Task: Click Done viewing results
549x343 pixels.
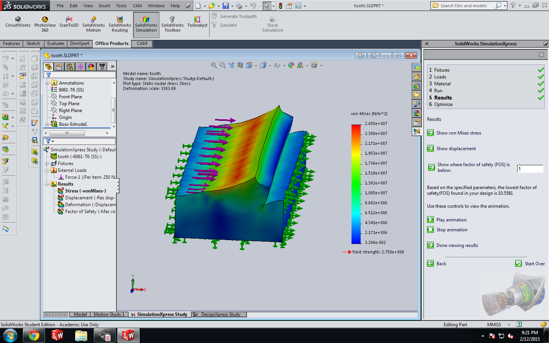Action: [453, 245]
